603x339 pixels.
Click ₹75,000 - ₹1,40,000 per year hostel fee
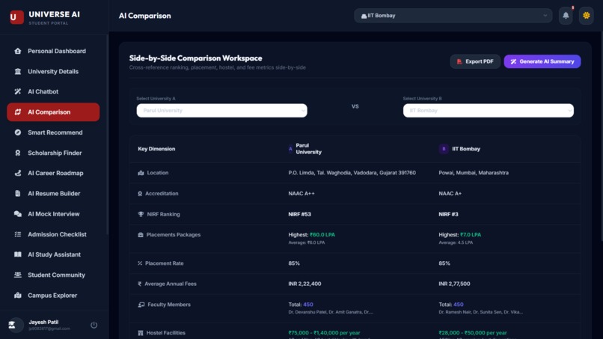[324, 333]
